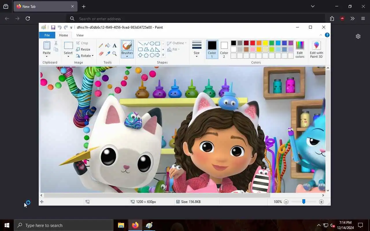The height and width of the screenshot is (231, 370).
Task: Open the File menu
Action: (47, 35)
